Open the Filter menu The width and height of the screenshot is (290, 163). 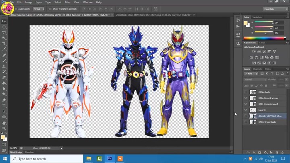[x=68, y=2]
